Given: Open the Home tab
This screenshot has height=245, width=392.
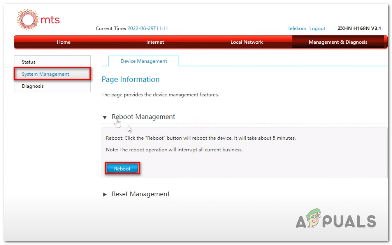Looking at the screenshot, I should click(63, 42).
